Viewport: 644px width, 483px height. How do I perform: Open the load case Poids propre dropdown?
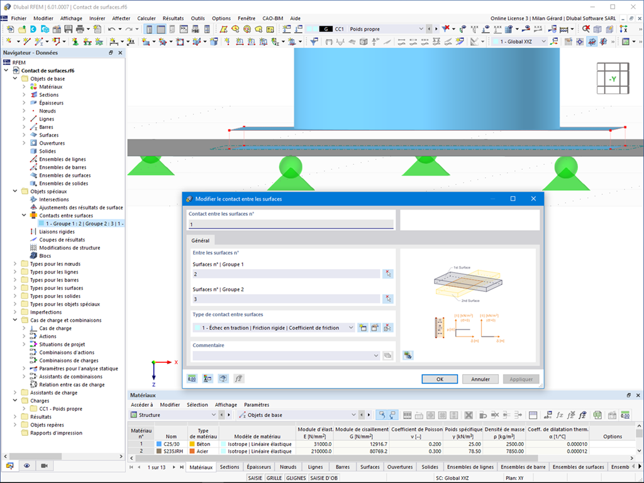[x=421, y=29]
